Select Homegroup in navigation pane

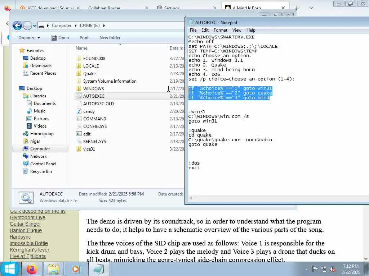coord(42,134)
